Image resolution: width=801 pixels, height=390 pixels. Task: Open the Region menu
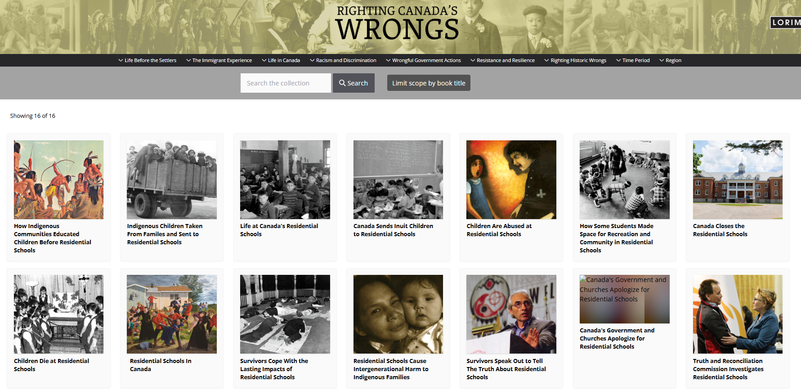[670, 60]
